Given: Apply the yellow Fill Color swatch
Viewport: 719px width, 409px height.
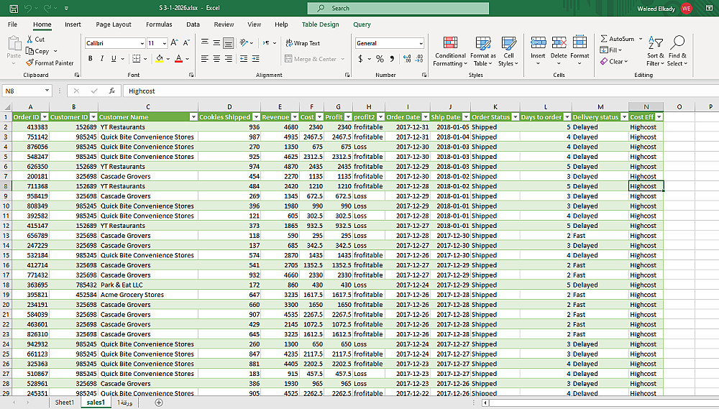Looking at the screenshot, I should click(159, 59).
